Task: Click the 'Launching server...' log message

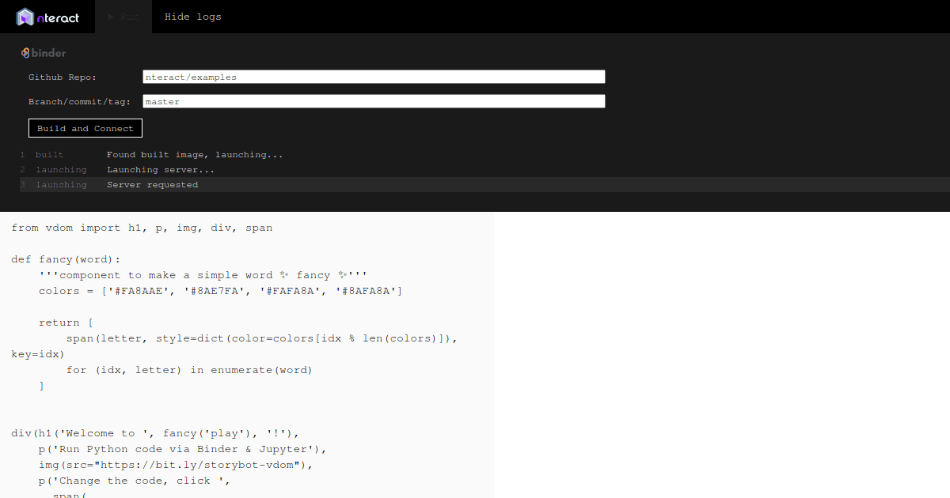Action: point(161,169)
